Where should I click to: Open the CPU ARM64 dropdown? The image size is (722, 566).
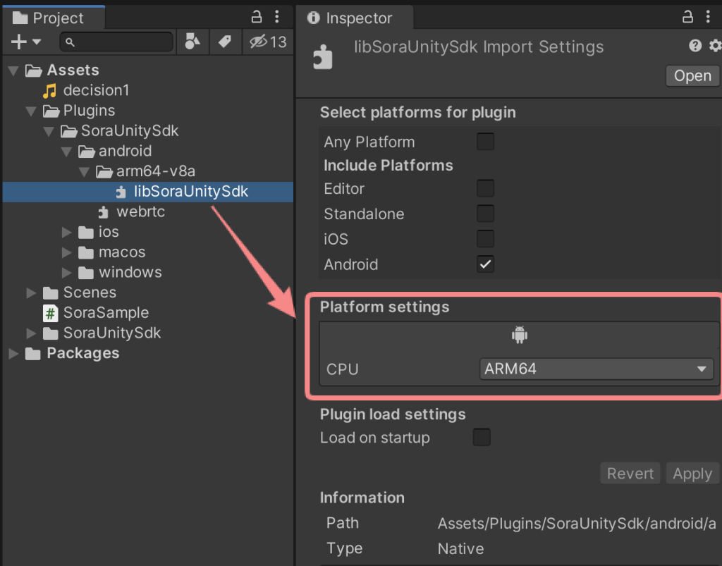tap(596, 369)
